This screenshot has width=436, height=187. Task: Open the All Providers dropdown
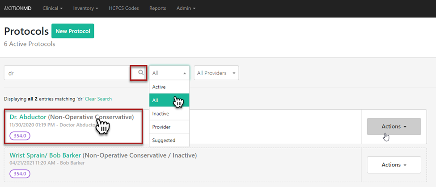pyautogui.click(x=216, y=73)
